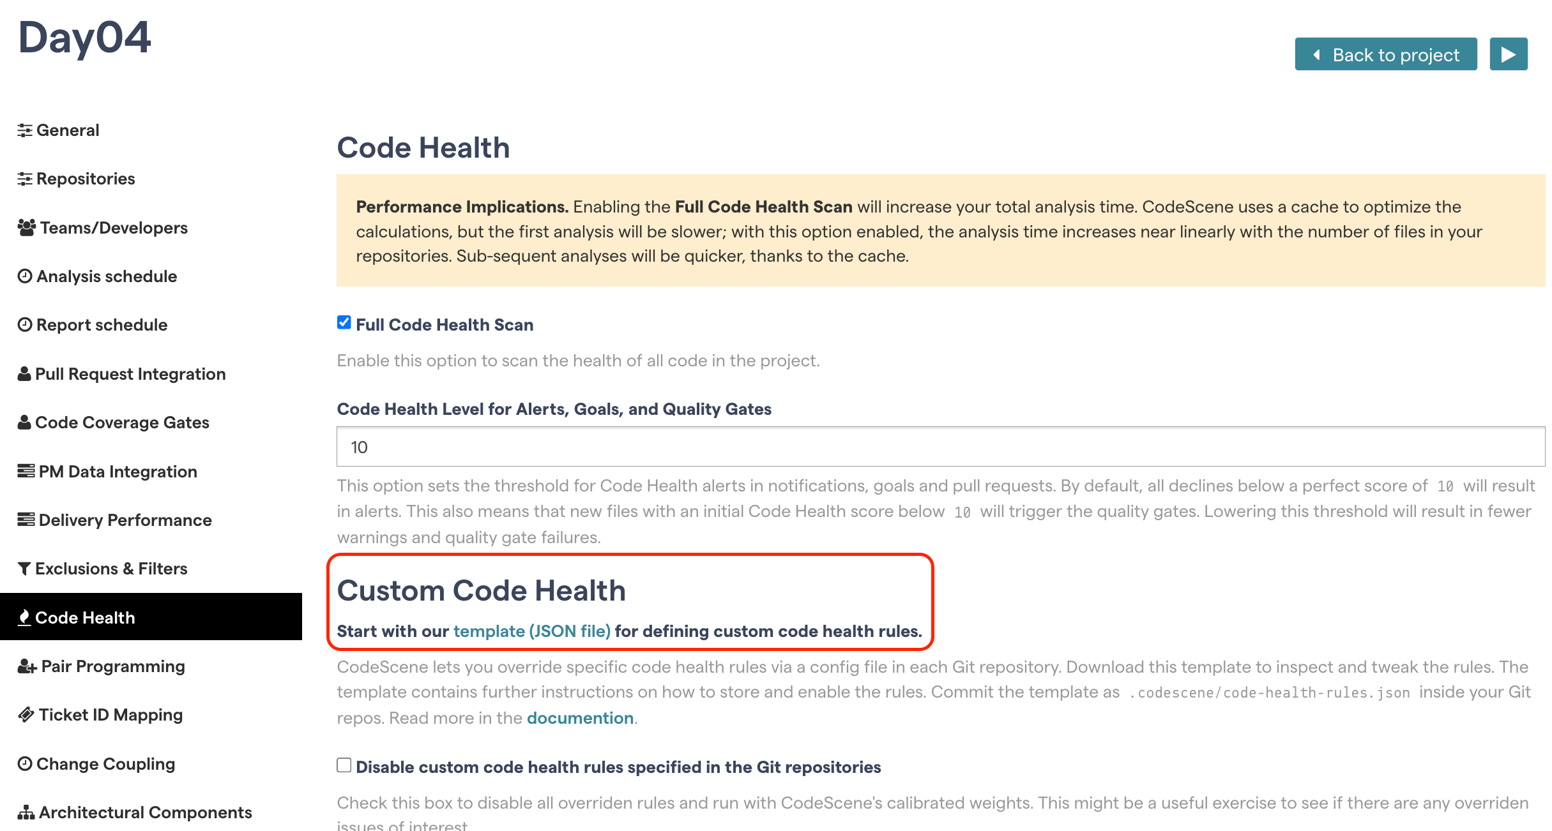The height and width of the screenshot is (831, 1552).
Task: Click the Pull Request Integration user icon
Action: [24, 374]
